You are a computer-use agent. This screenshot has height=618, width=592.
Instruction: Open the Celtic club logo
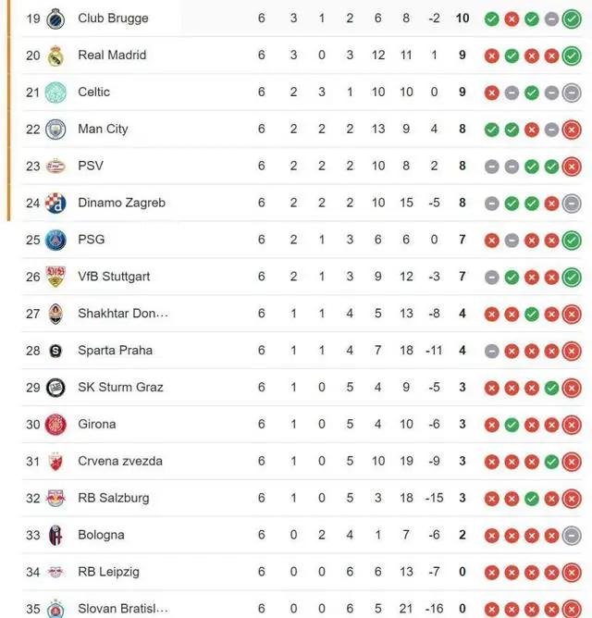tap(55, 93)
